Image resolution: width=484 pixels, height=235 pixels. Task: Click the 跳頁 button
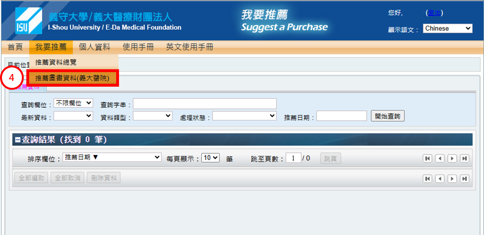(x=331, y=158)
